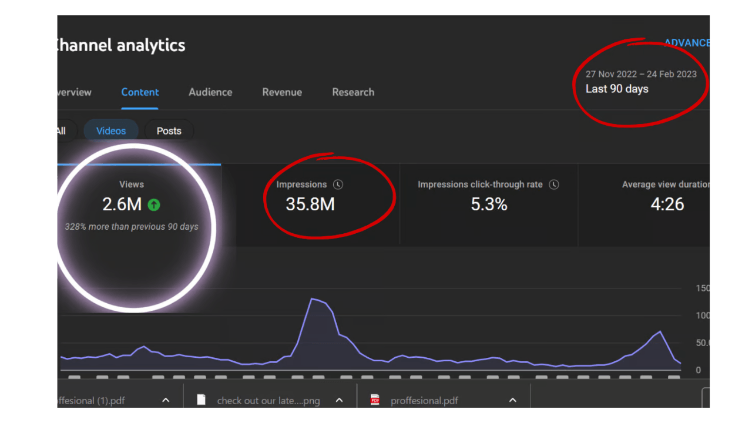This screenshot has width=752, height=423.
Task: Open the proffesional.pdf downloaded file
Action: 424,401
